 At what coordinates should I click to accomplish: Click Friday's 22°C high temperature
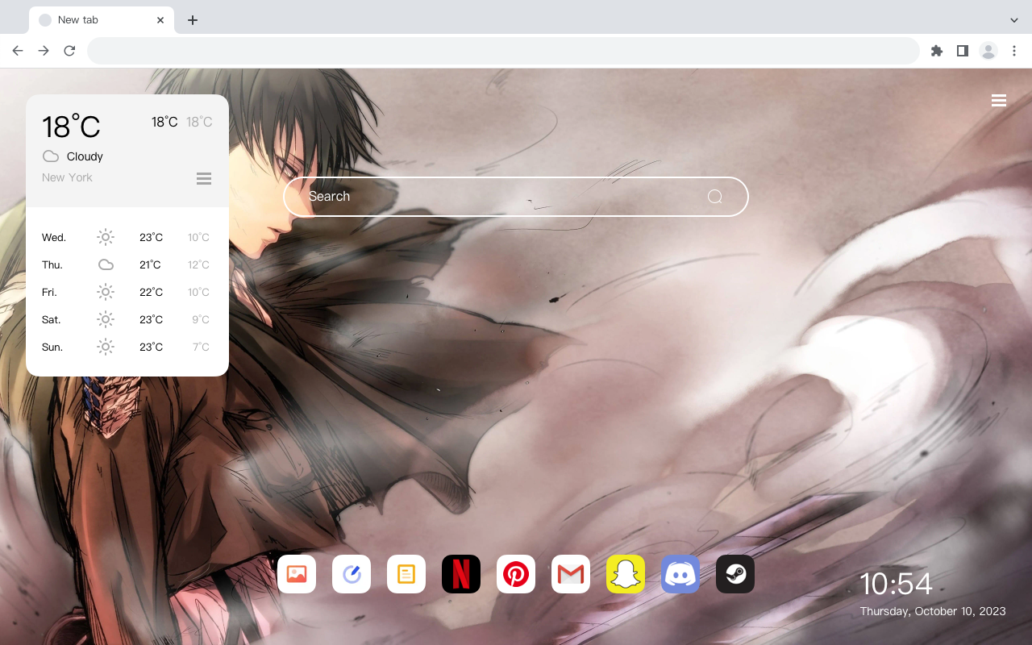pos(151,292)
